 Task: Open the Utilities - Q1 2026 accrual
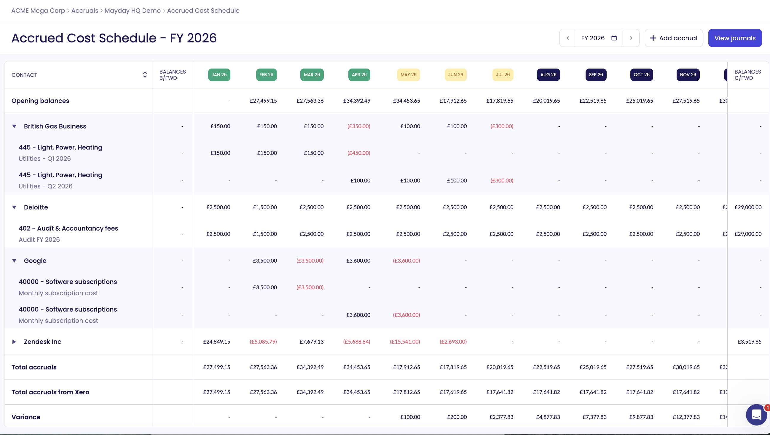[x=44, y=158]
